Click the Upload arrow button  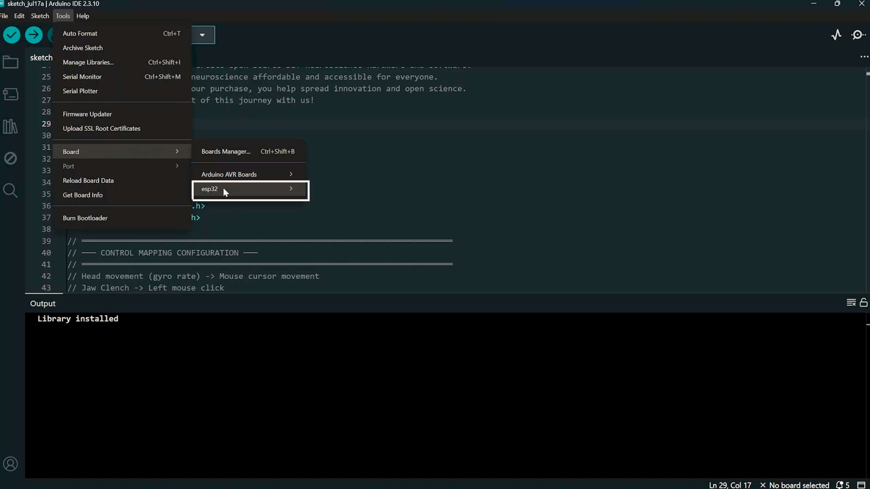tap(34, 35)
